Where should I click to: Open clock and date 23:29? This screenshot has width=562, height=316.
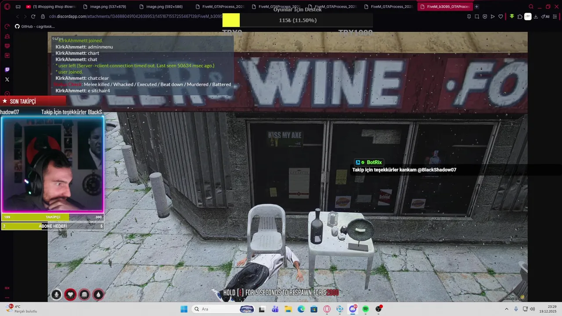(549, 309)
